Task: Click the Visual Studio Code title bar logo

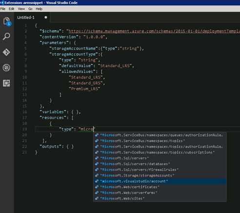Action: coord(2,2)
